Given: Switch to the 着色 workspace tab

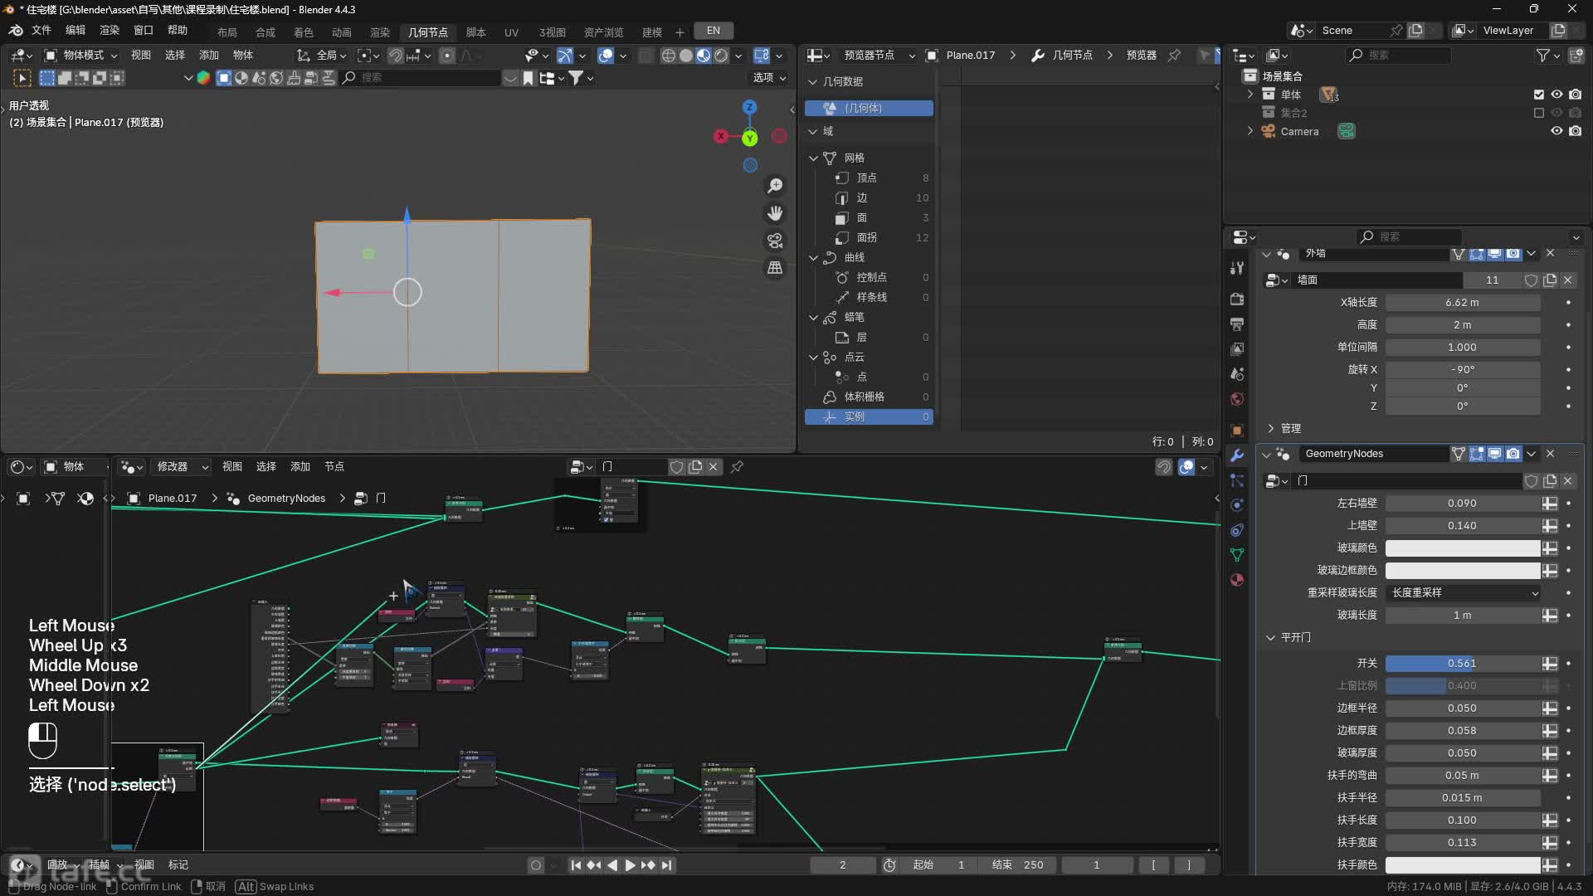Looking at the screenshot, I should tap(304, 32).
